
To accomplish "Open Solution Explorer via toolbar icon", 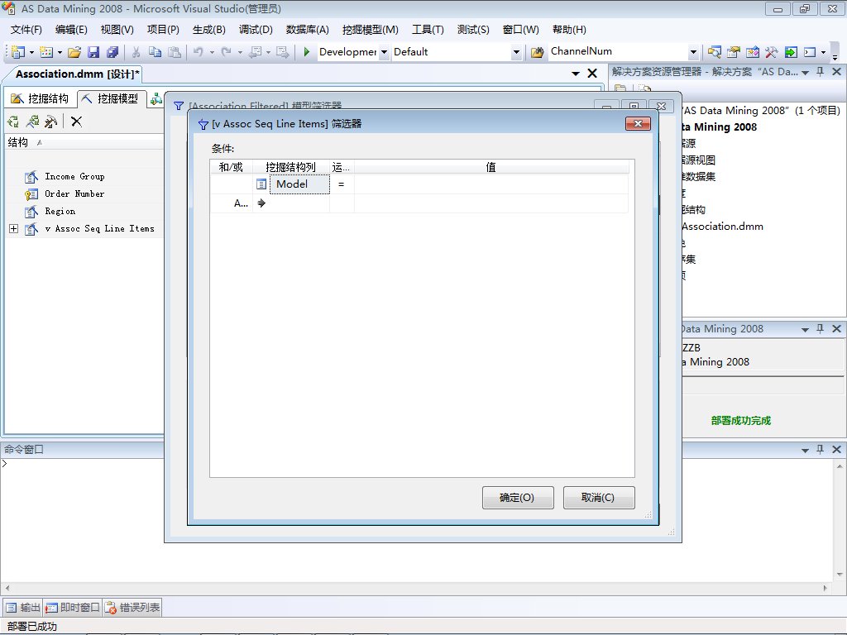I will [715, 52].
